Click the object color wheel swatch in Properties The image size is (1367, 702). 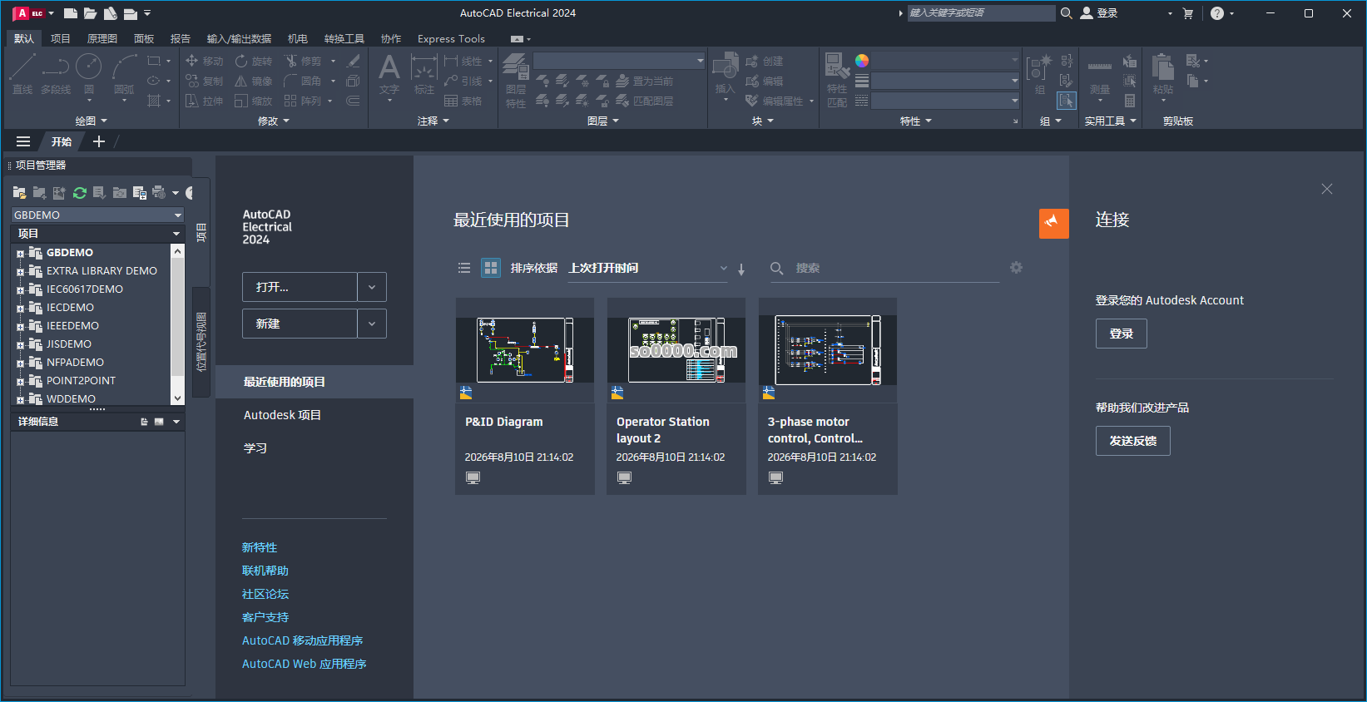point(862,61)
